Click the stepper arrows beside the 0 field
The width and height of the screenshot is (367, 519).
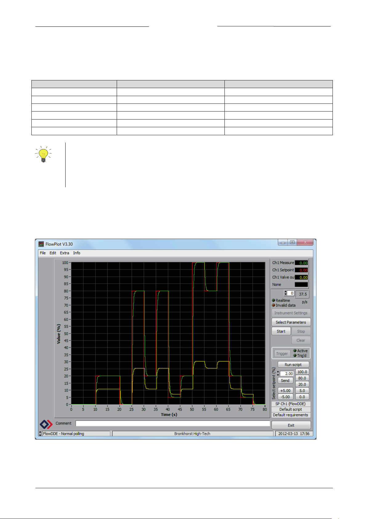285,293
